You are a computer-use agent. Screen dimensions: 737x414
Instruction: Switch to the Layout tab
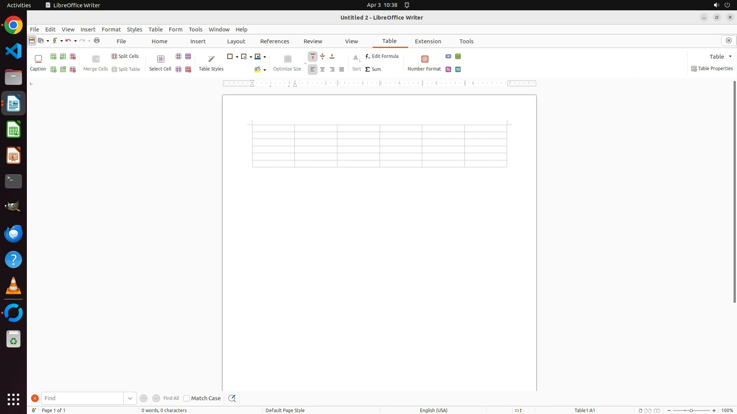click(x=236, y=41)
